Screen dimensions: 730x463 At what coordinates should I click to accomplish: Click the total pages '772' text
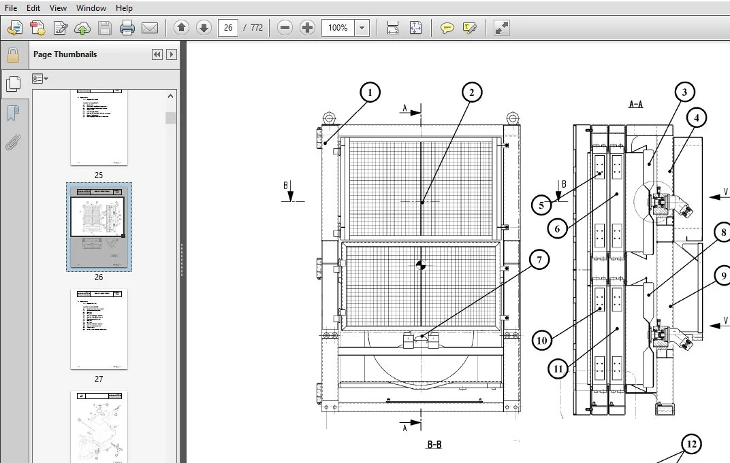[257, 28]
